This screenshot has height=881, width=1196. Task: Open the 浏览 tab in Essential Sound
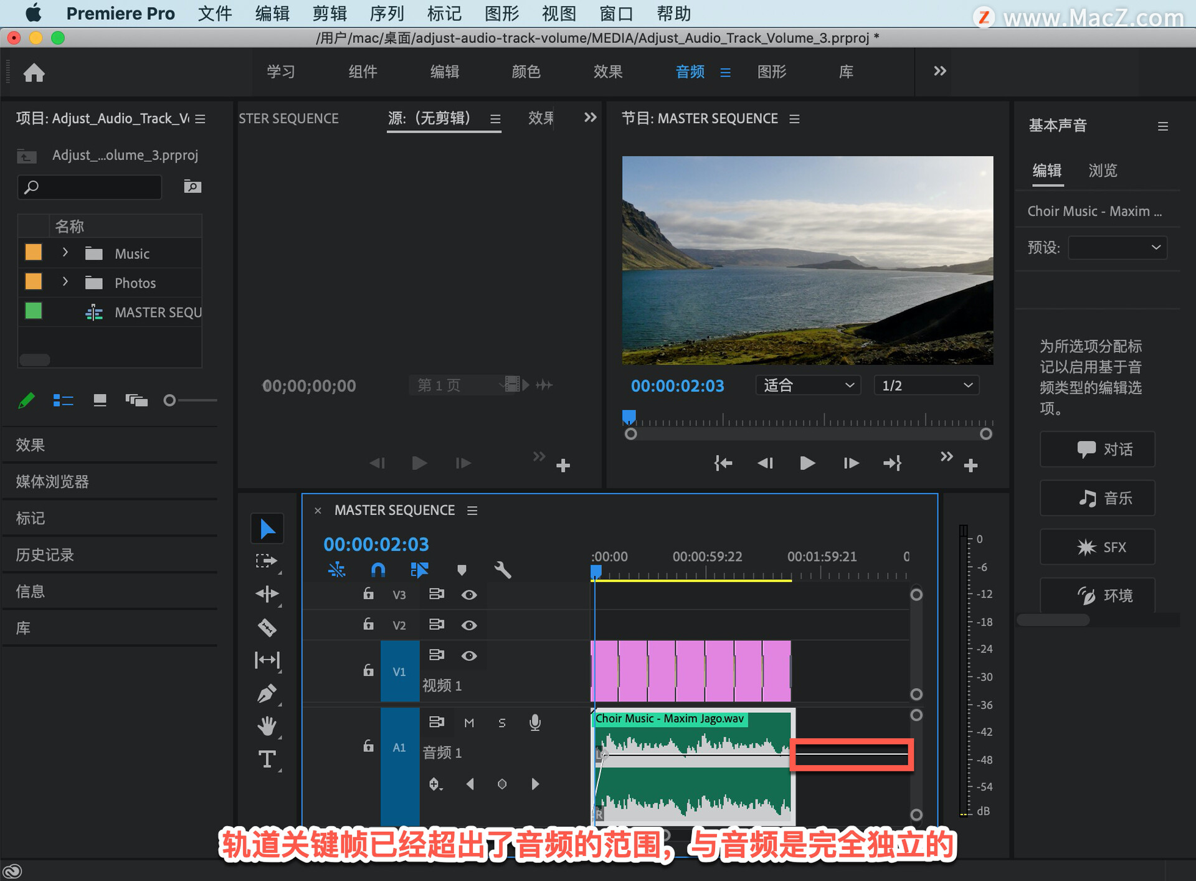point(1103,171)
